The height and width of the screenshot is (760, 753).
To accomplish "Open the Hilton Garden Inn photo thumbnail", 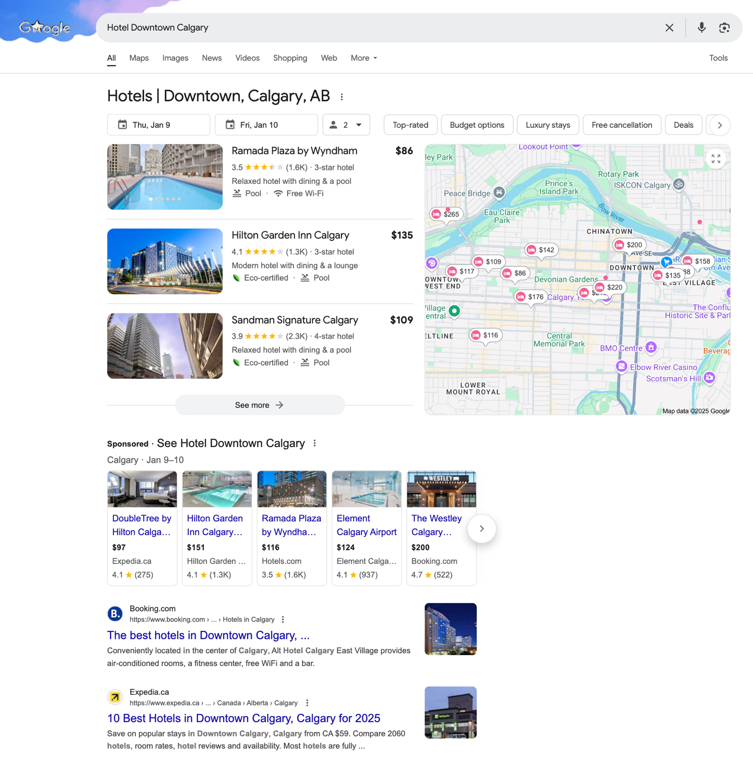I will (x=165, y=261).
